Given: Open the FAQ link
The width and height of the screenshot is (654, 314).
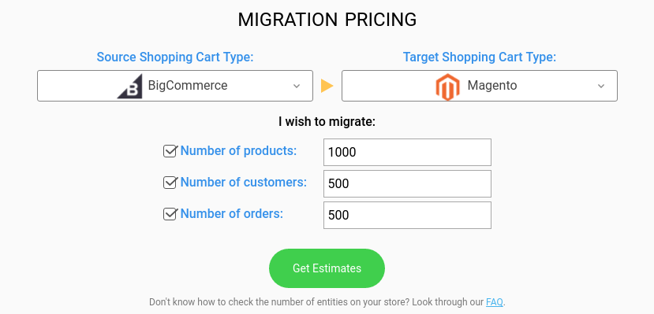Looking at the screenshot, I should tap(495, 302).
